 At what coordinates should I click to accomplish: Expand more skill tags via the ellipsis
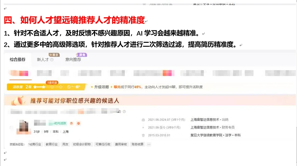pyautogui.click(x=149, y=145)
